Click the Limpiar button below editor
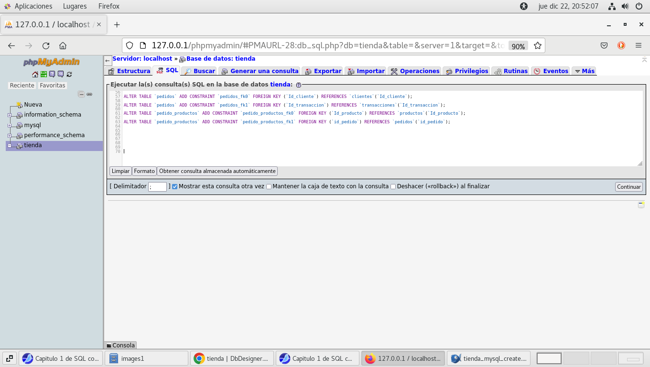This screenshot has height=367, width=650. 120,171
